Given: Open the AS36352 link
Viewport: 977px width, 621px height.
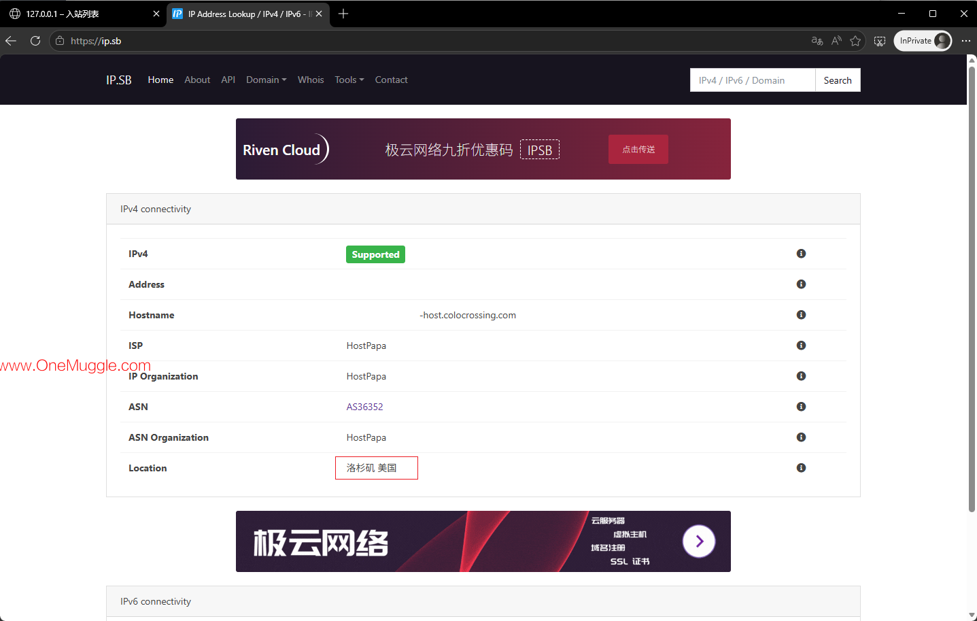Looking at the screenshot, I should [365, 407].
